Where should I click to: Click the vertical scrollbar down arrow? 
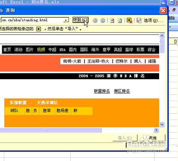[162, 124]
